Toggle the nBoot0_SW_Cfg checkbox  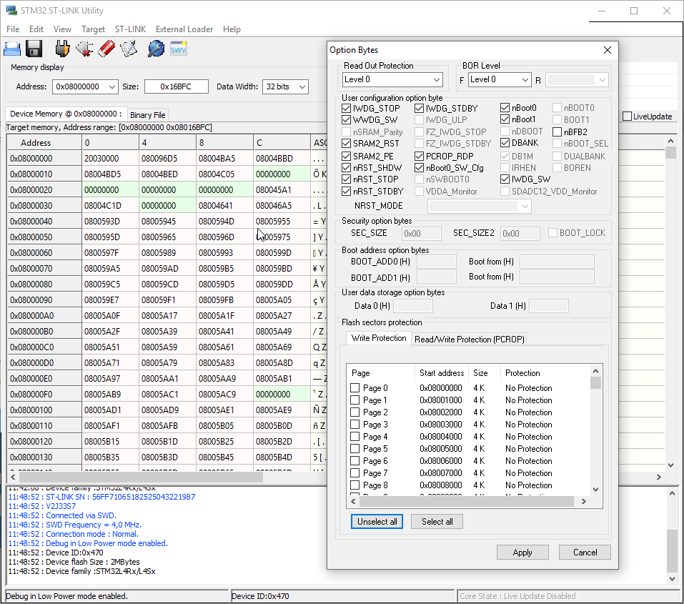pos(420,167)
